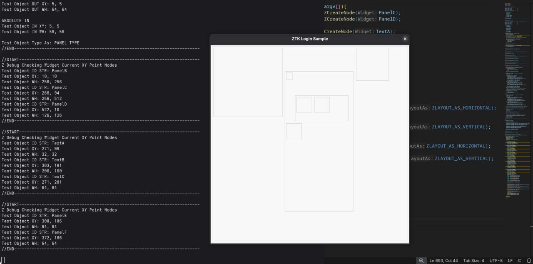The width and height of the screenshot is (533, 264).
Task: Click CreateNode TextA line in code editor
Action: point(360,31)
